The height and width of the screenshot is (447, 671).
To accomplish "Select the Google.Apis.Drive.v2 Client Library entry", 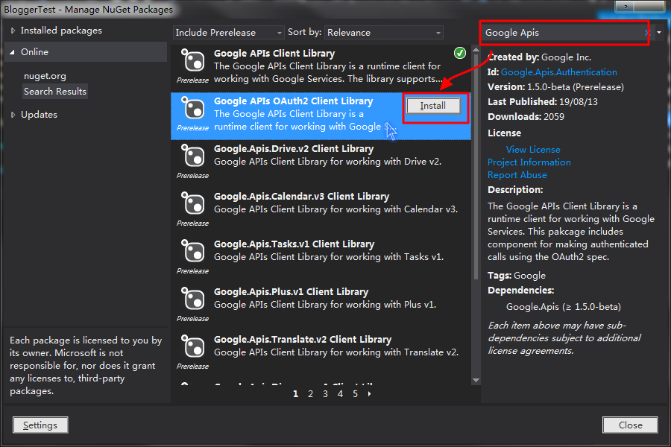I will pos(321,162).
